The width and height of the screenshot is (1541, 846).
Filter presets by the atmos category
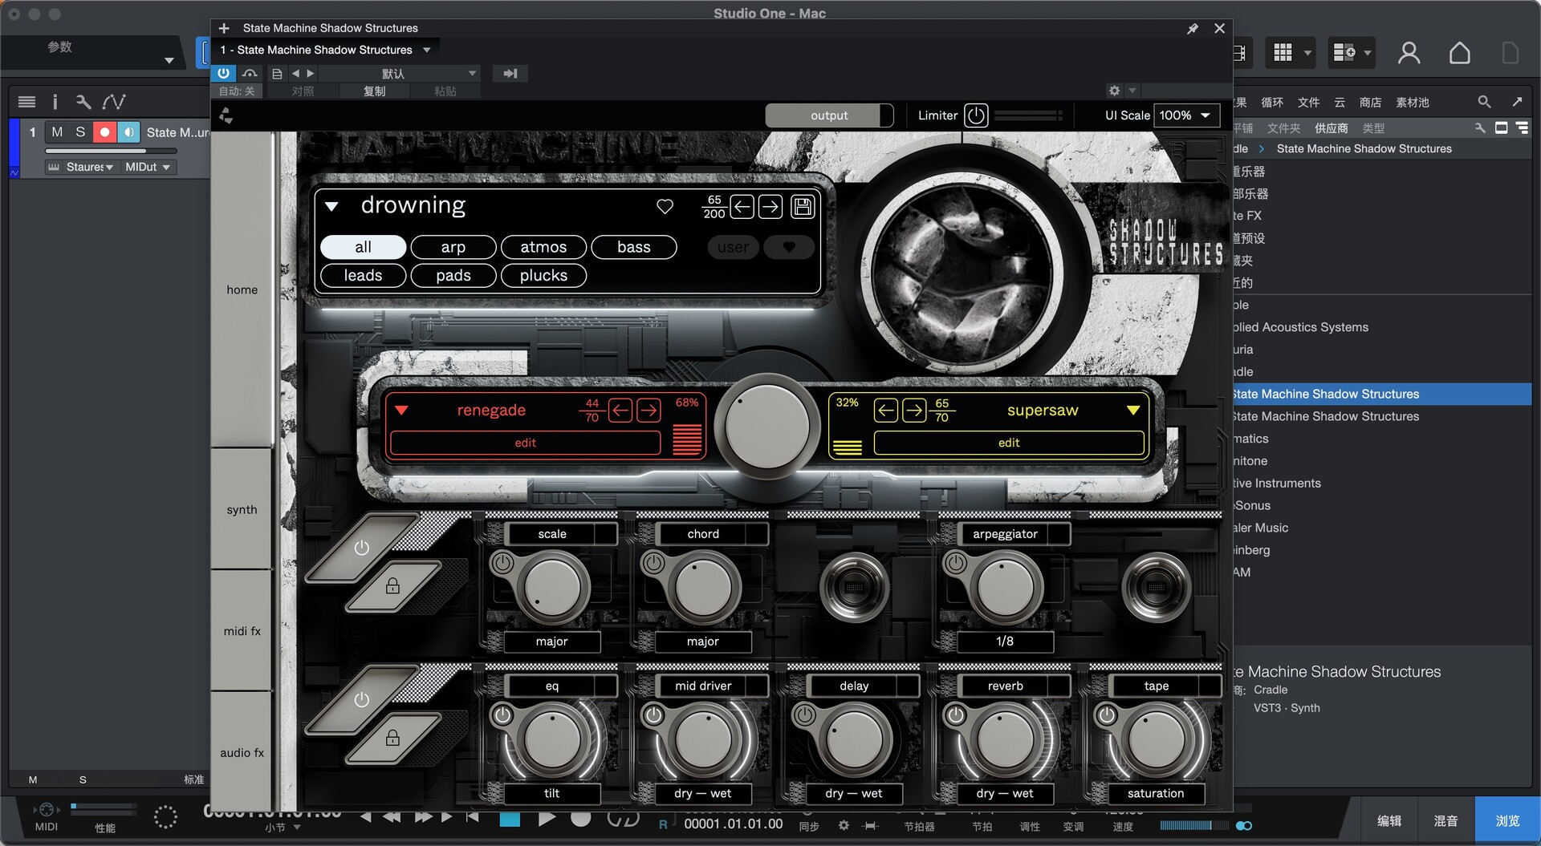click(543, 247)
